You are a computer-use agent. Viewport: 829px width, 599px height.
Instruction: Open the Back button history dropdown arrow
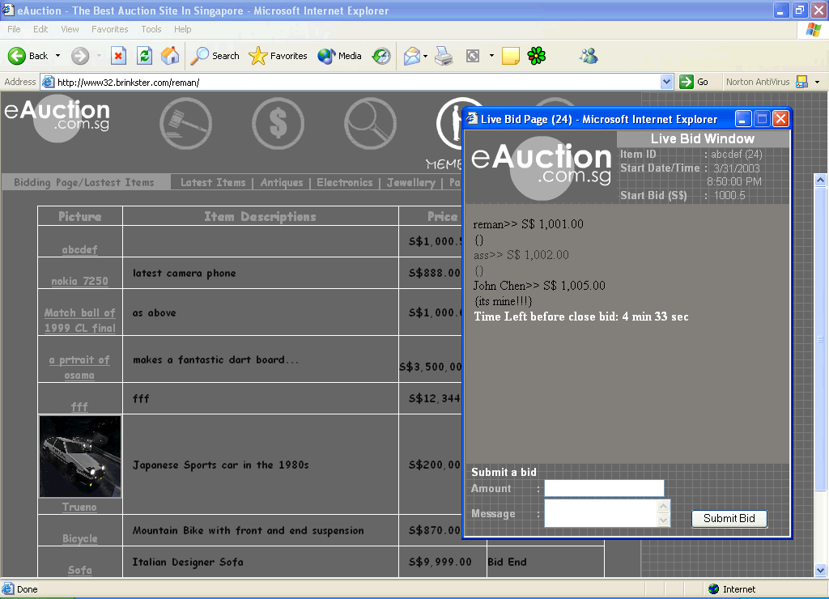[57, 56]
